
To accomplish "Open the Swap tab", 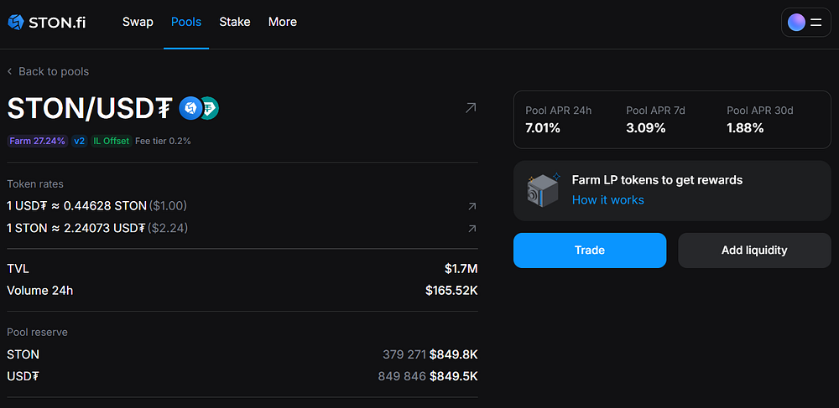I will 138,22.
